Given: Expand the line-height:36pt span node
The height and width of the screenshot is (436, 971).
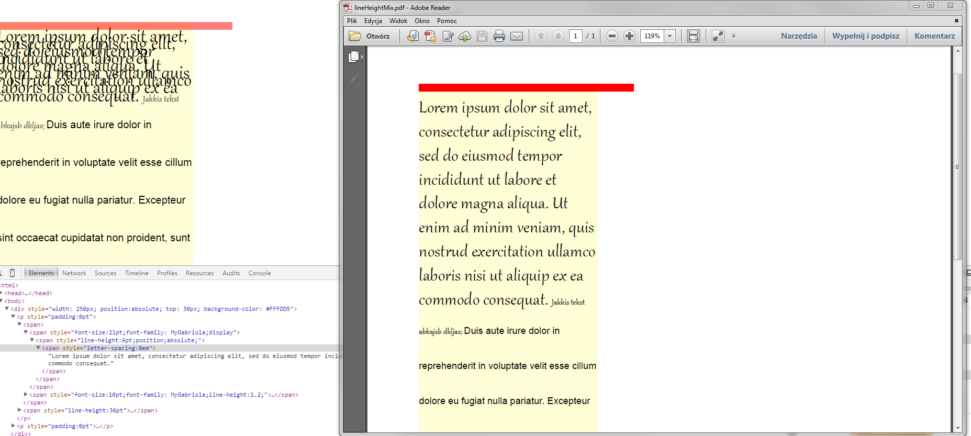Looking at the screenshot, I should (x=20, y=410).
